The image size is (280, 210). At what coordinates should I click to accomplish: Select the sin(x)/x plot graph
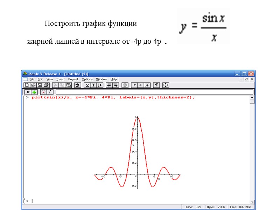137,152
